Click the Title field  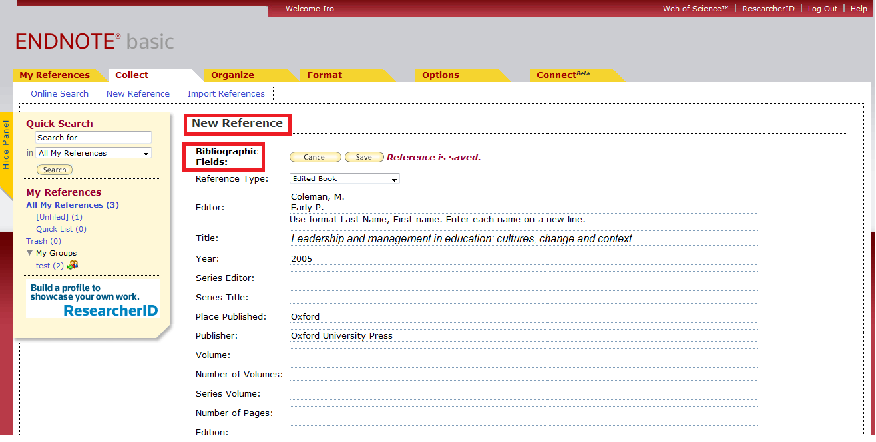523,238
